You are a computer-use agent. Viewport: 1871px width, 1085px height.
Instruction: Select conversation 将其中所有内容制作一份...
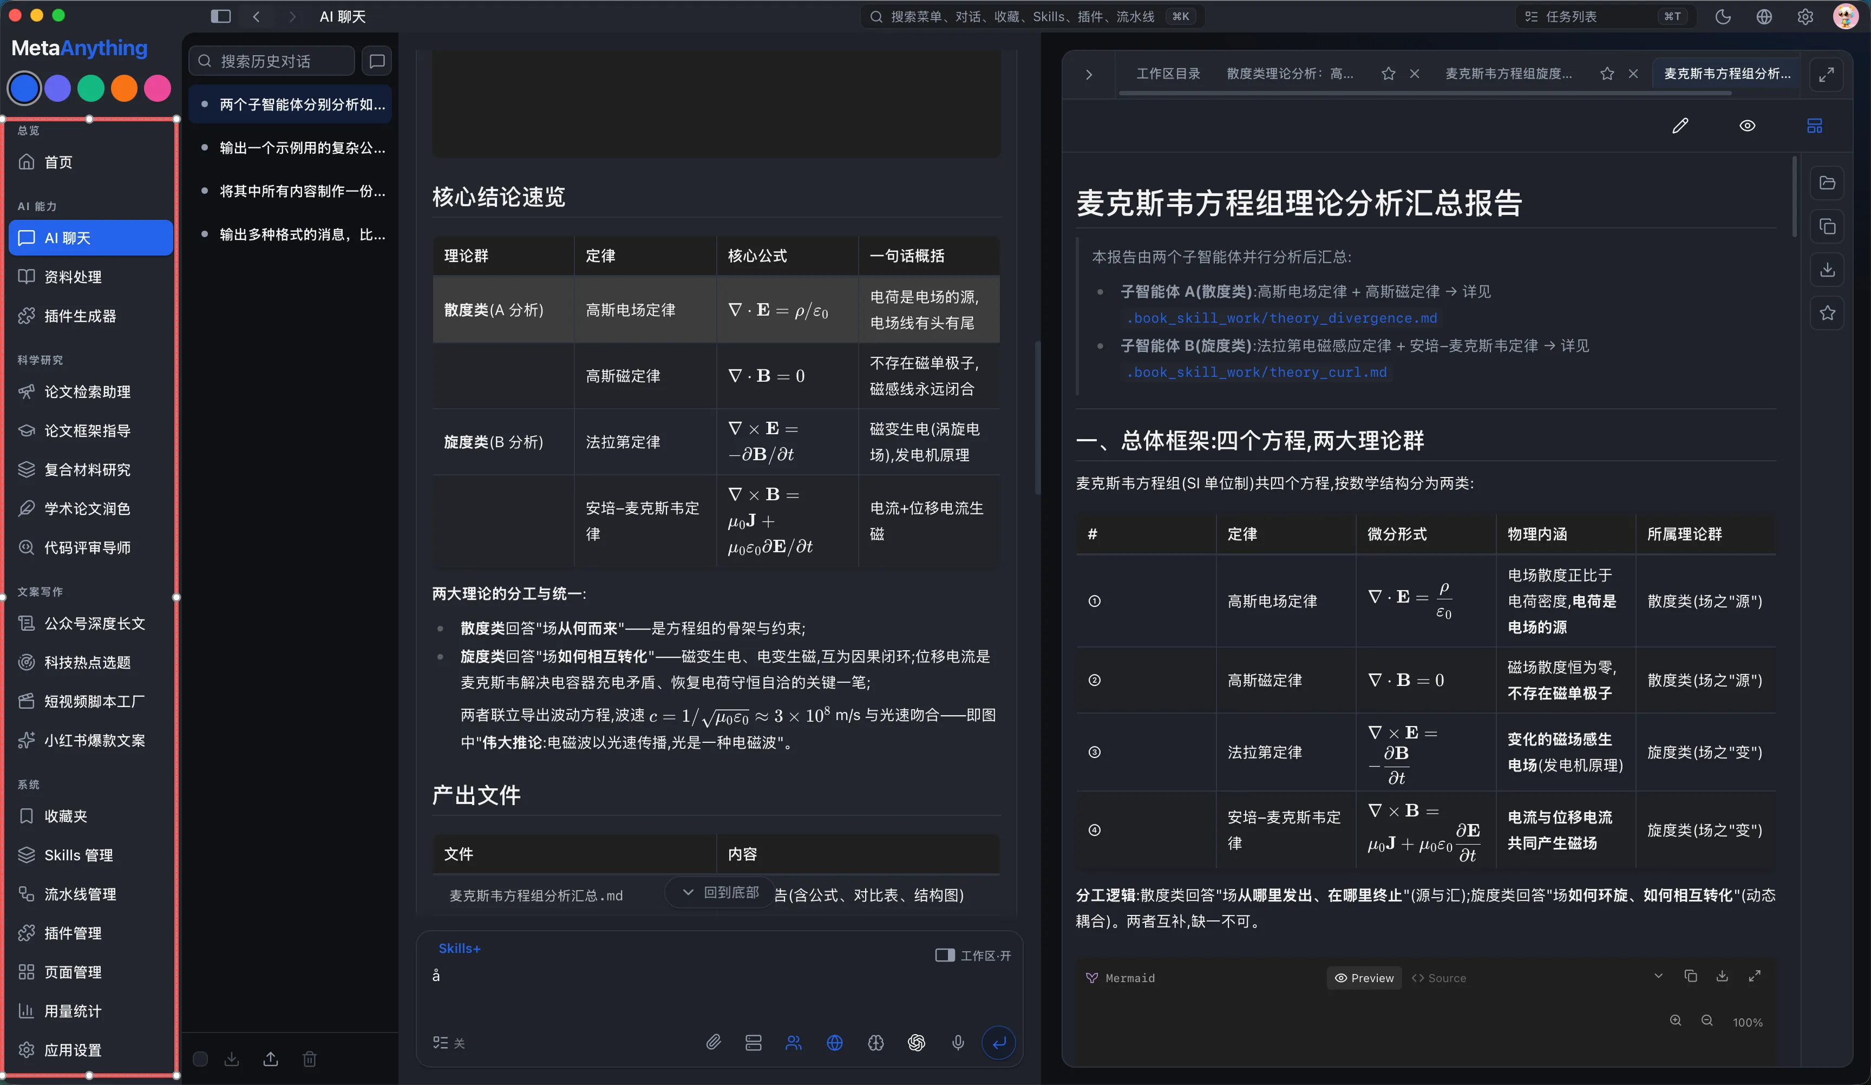(291, 191)
